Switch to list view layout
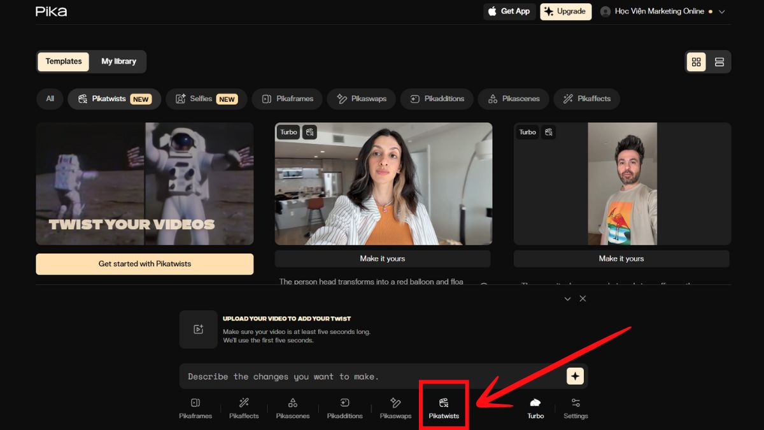 point(719,62)
